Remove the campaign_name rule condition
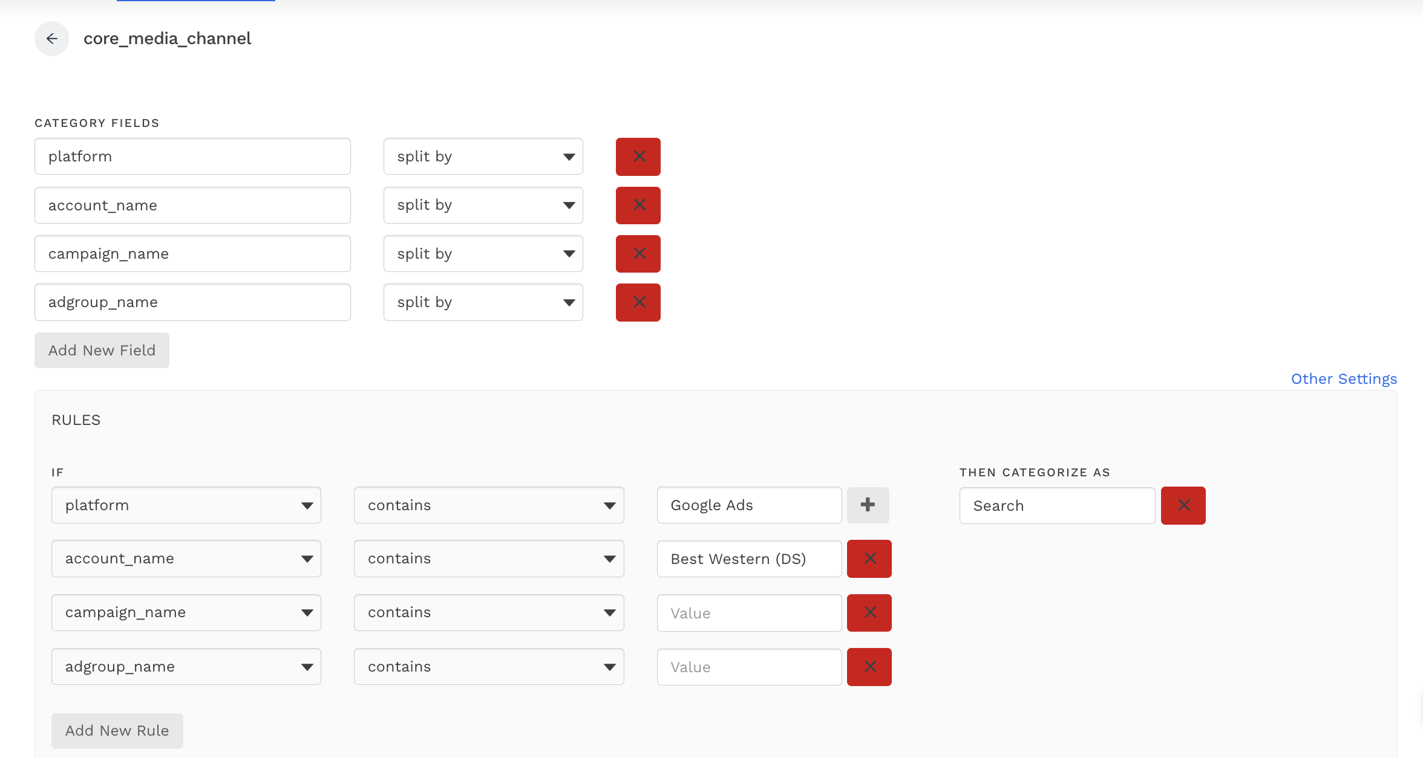This screenshot has height=758, width=1423. [869, 612]
